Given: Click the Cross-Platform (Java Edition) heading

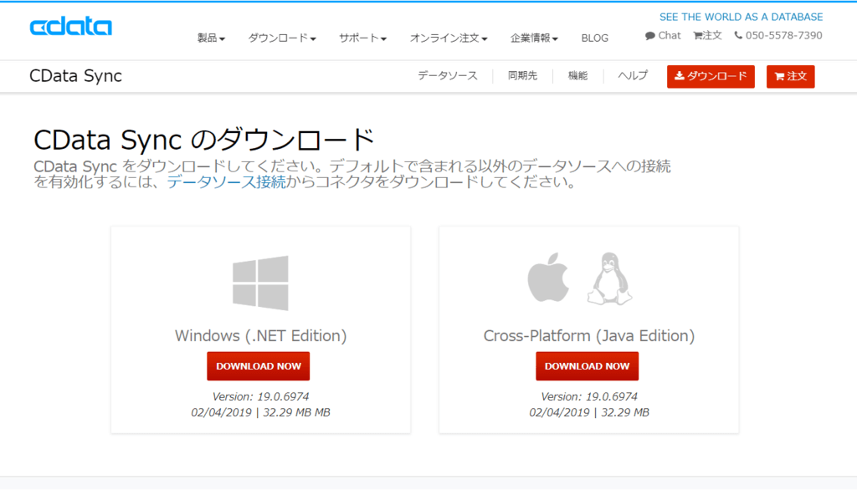Looking at the screenshot, I should coord(589,335).
